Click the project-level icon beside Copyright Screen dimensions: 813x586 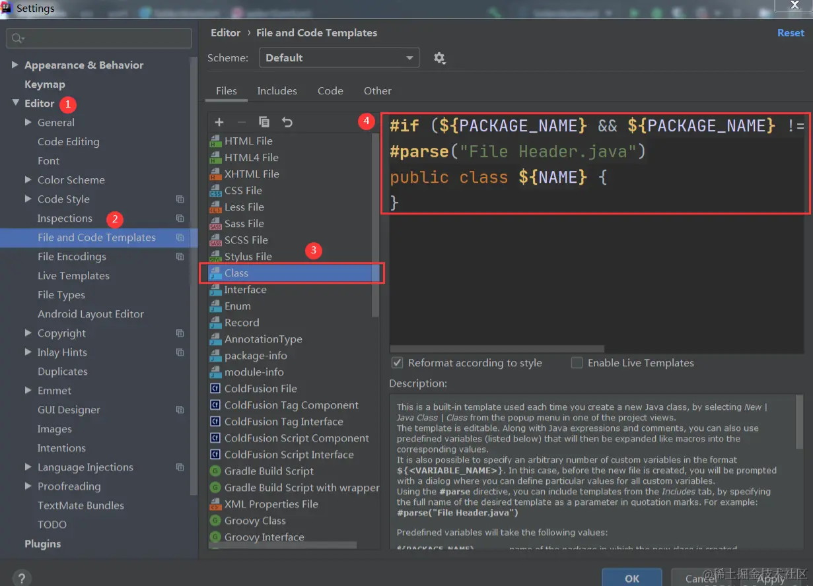180,333
